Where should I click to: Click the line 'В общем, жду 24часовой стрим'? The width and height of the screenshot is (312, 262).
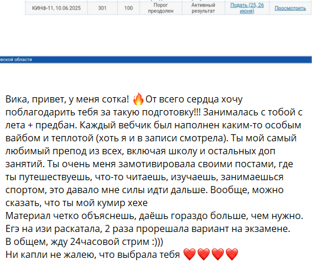pyautogui.click(x=84, y=241)
